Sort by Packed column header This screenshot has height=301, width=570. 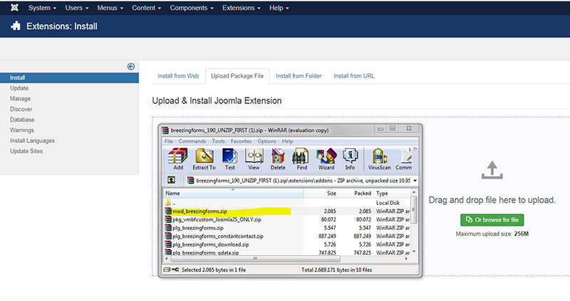pos(356,193)
